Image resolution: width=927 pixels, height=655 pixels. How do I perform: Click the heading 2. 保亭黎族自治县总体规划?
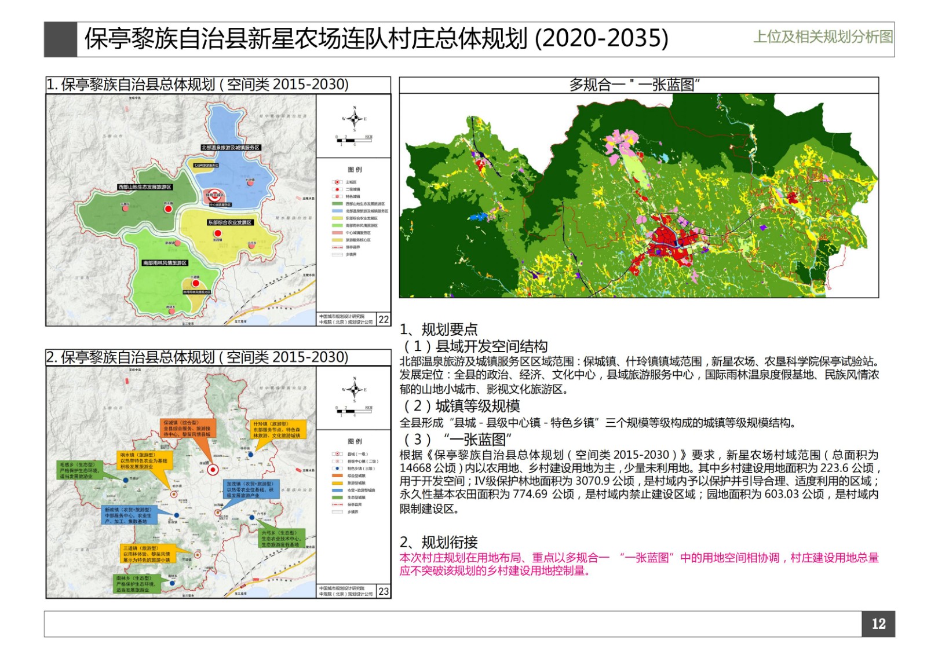click(x=197, y=357)
